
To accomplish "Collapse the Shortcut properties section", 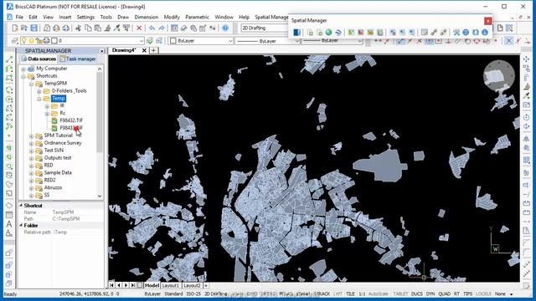I will click(x=21, y=206).
